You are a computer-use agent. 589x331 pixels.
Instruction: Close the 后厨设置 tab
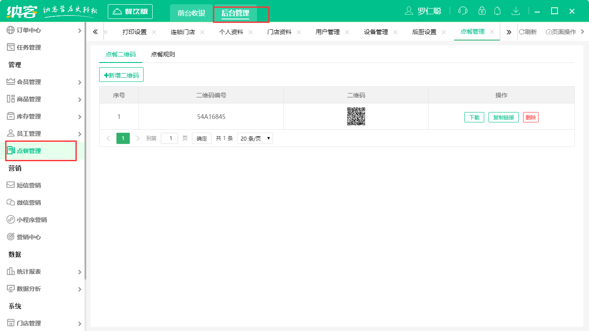(x=444, y=32)
